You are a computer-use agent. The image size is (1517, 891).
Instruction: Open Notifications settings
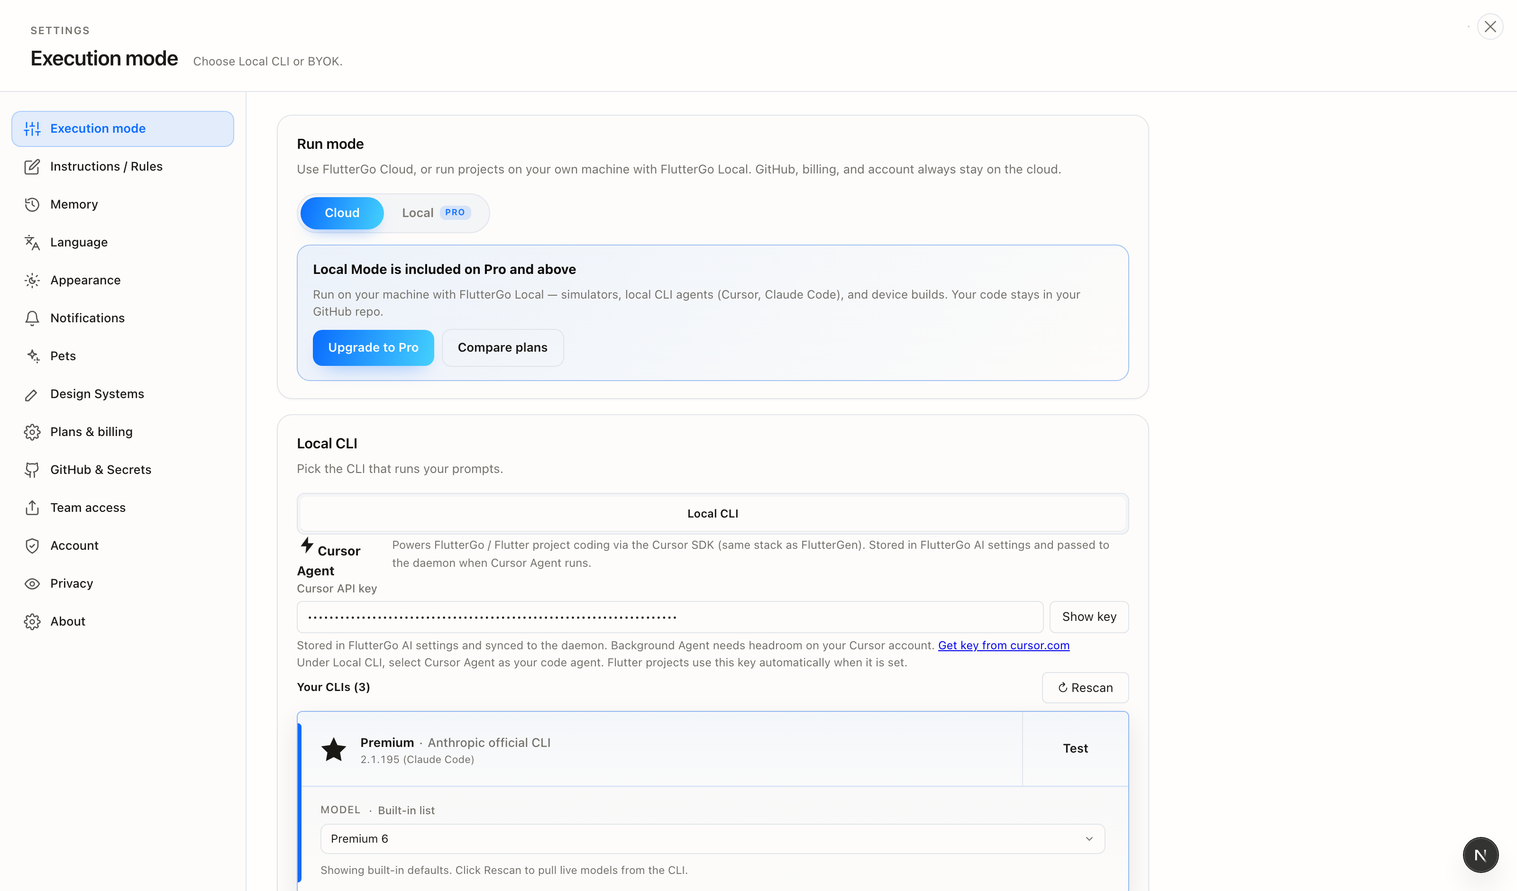point(123,318)
